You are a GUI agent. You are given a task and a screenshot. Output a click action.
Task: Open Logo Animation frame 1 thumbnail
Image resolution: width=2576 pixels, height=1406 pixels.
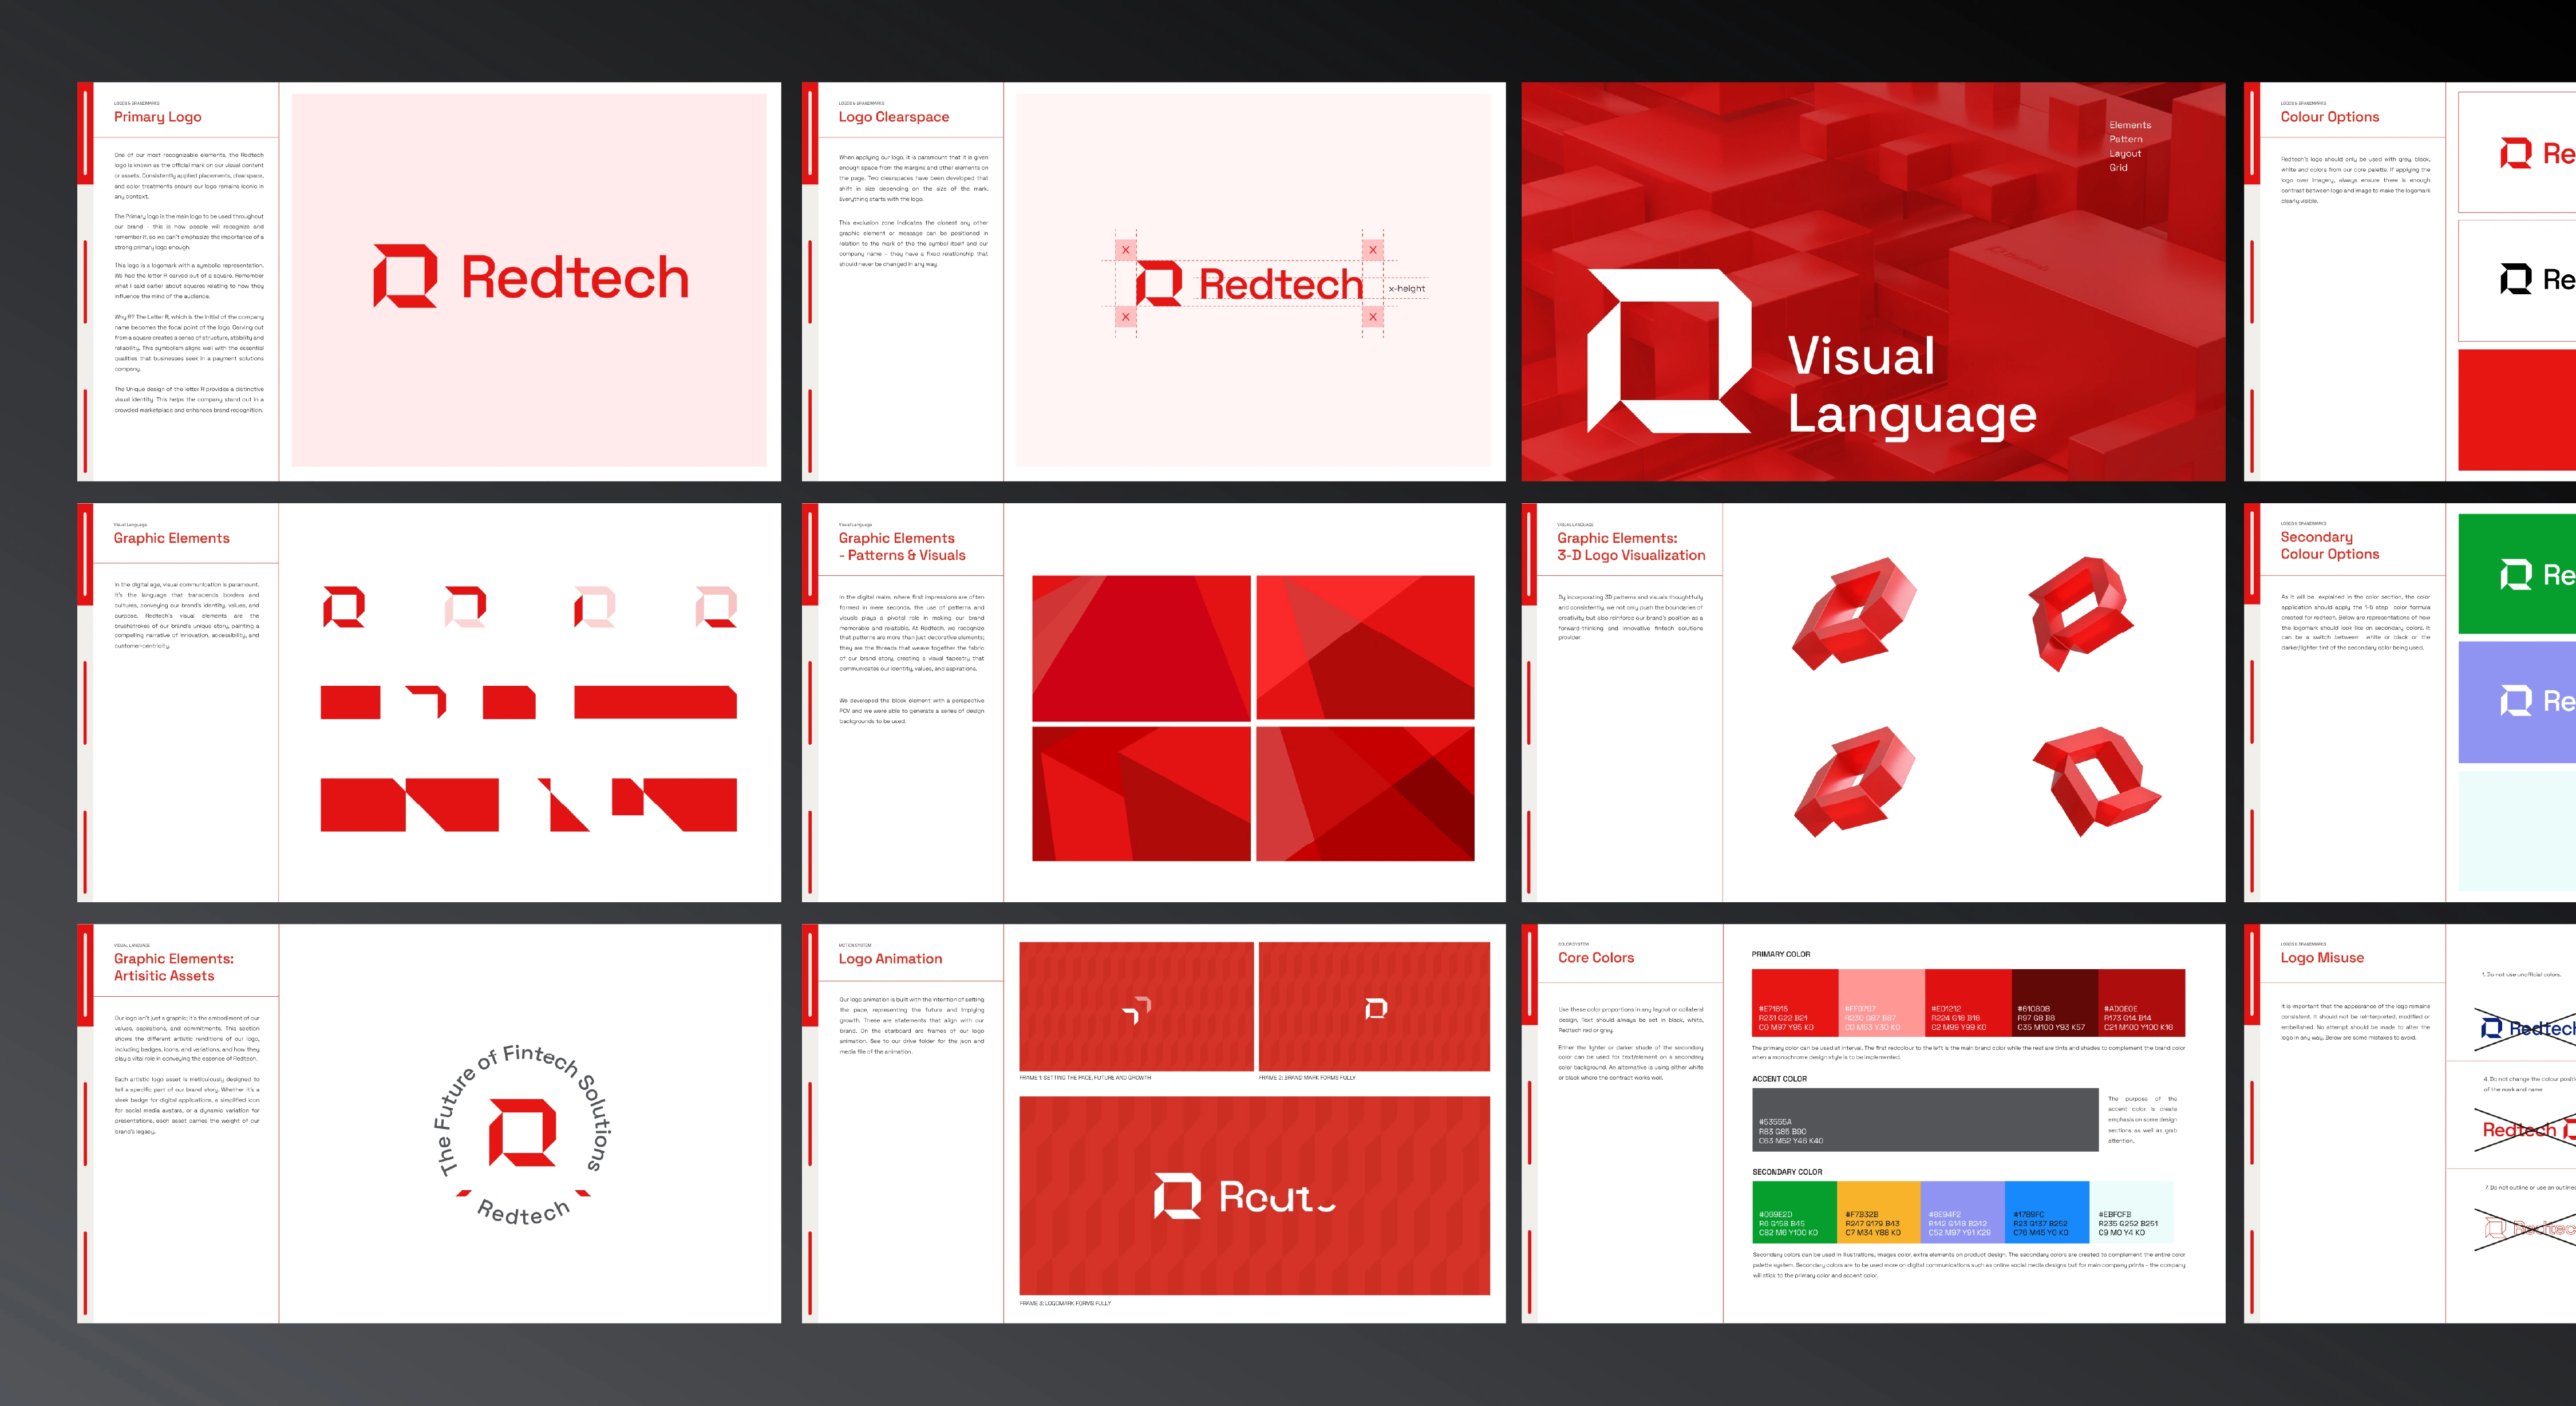[x=1136, y=1006]
